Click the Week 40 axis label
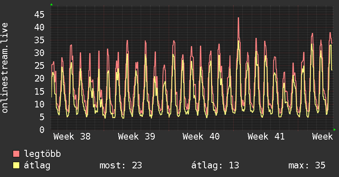 point(201,137)
